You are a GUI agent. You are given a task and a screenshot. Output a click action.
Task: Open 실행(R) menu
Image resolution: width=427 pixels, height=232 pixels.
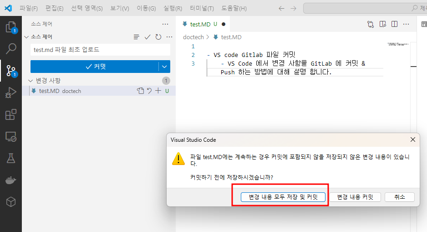(173, 9)
